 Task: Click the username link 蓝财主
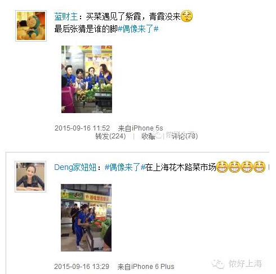[x=66, y=16]
